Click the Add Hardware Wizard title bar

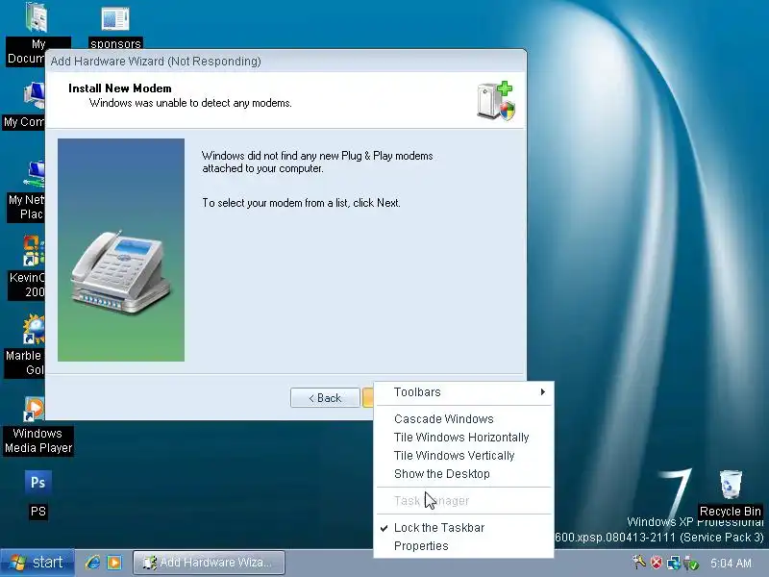(285, 61)
